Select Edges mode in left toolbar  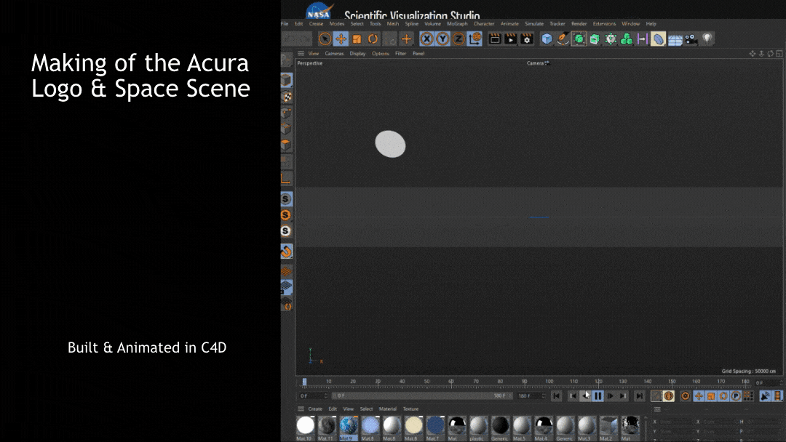coord(286,129)
